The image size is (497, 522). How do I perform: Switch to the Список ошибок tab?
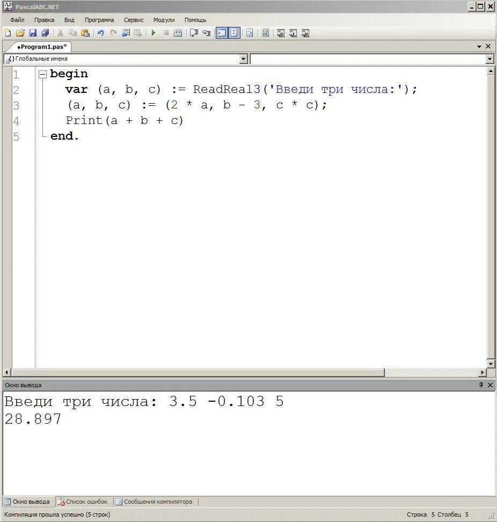[x=83, y=502]
